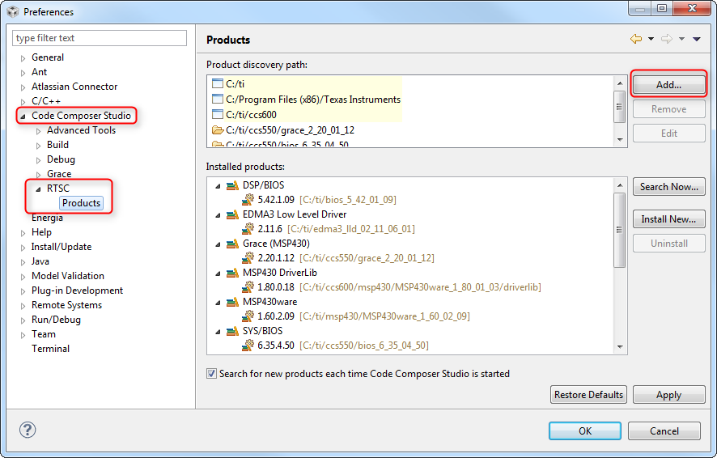717x458 pixels.
Task: Collapse the MSP430ware installed product entry
Action: pyautogui.click(x=218, y=303)
